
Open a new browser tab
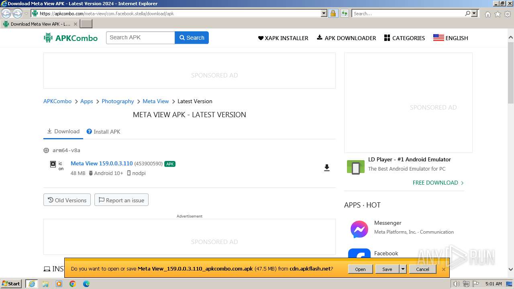tap(86, 24)
